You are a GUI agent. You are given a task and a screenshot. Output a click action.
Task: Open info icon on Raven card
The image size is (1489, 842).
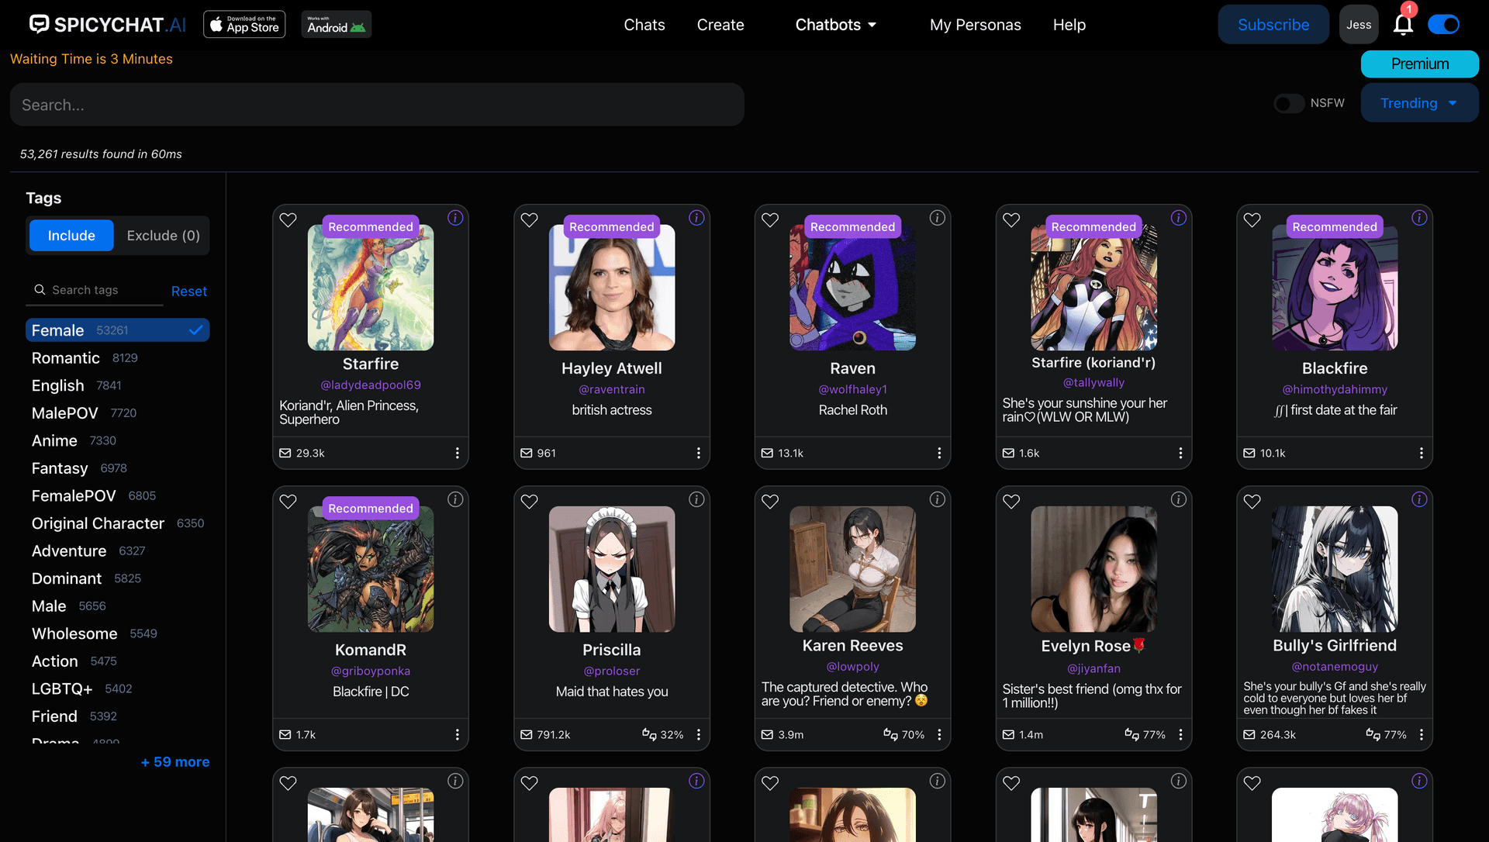[937, 218]
